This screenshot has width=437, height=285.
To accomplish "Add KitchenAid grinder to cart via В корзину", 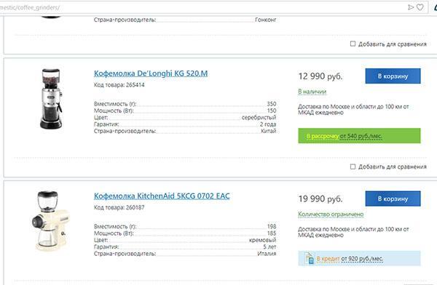I will [393, 198].
